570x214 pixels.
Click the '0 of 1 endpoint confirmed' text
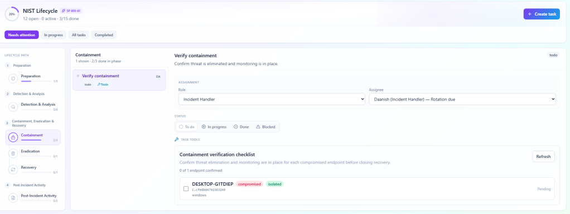(201, 170)
